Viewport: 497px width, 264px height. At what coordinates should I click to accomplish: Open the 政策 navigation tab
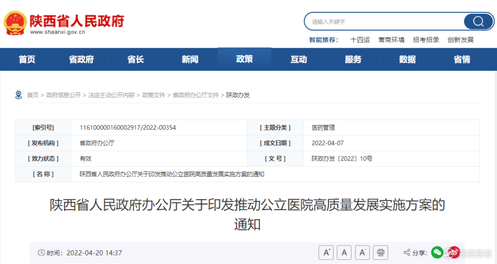point(244,59)
